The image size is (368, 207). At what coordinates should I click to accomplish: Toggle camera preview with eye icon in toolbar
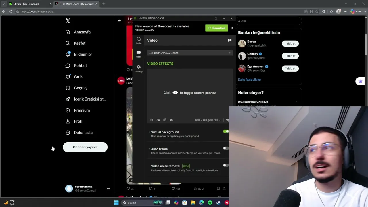(171, 120)
